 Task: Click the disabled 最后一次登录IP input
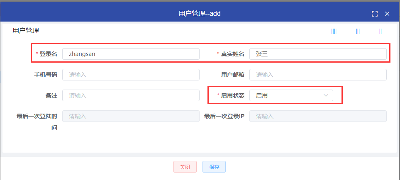coord(318,116)
